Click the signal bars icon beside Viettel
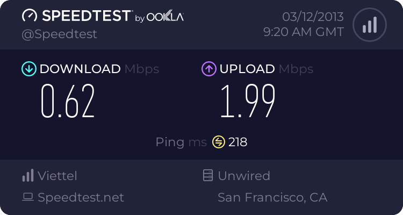The width and height of the screenshot is (403, 215). pyautogui.click(x=28, y=176)
